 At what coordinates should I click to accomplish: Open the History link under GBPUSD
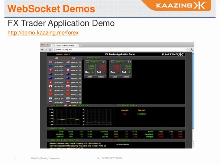pos(126,77)
